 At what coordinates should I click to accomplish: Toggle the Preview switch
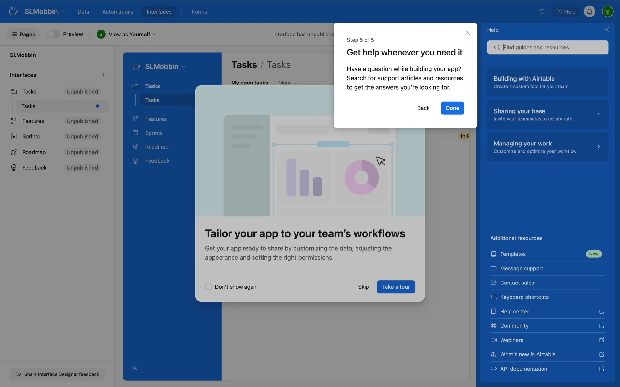pyautogui.click(x=53, y=34)
